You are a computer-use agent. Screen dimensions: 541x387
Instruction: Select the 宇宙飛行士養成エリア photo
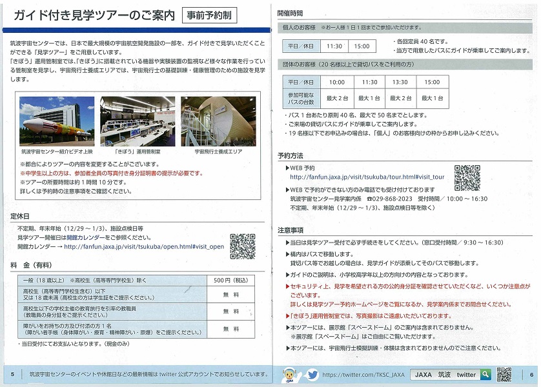[x=218, y=121]
